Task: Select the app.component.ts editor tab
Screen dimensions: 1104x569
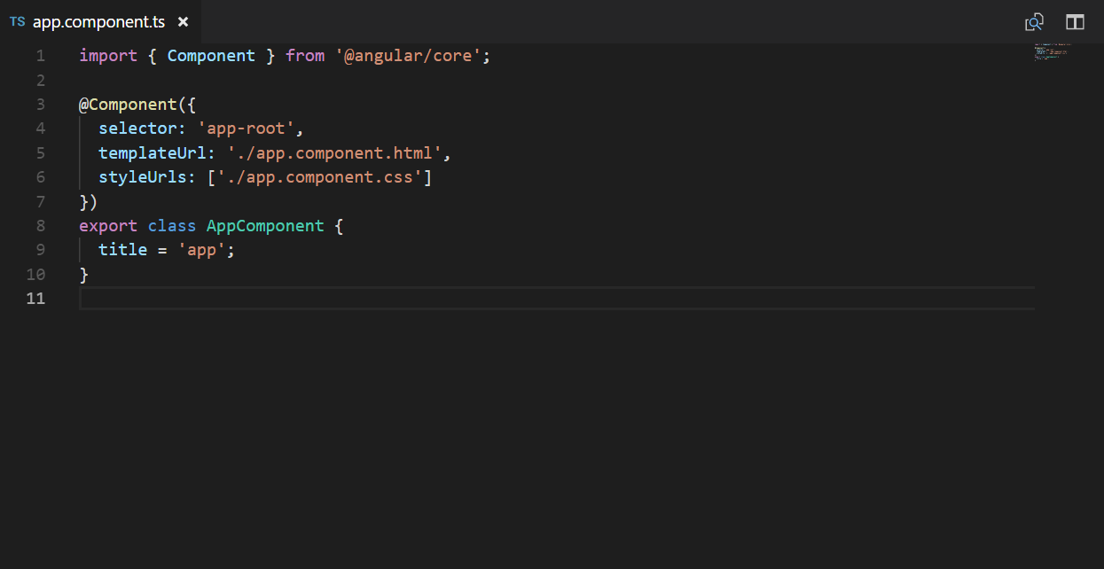Action: point(98,22)
